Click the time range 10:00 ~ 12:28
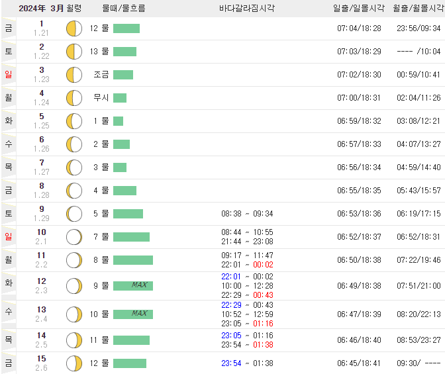445x374 pixels. coord(247,286)
